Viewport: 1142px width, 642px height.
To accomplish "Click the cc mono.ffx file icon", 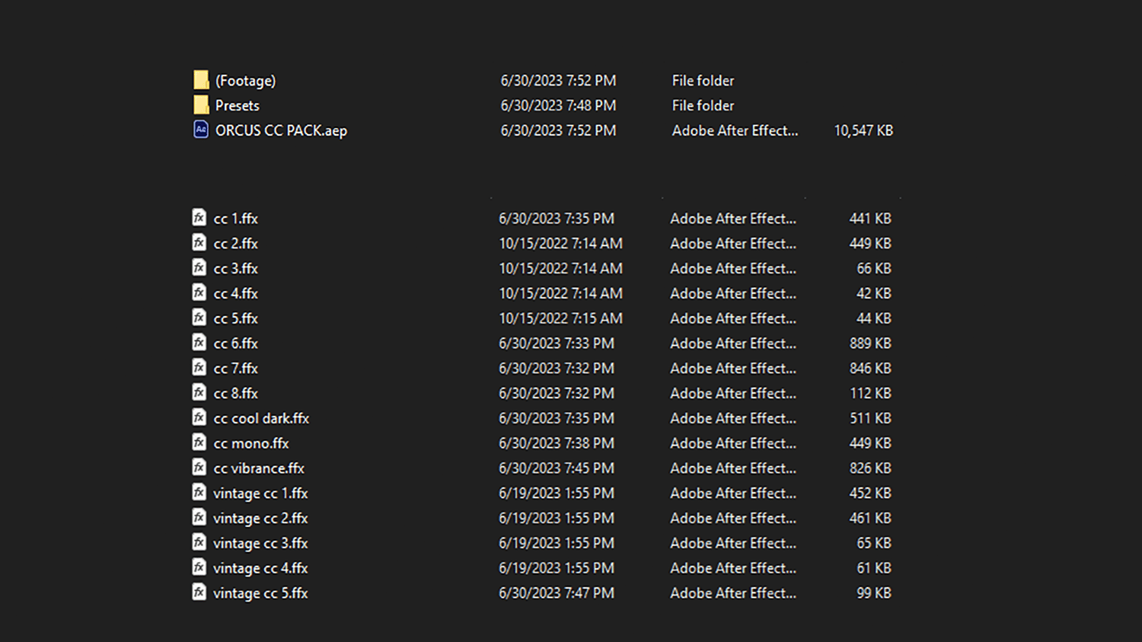I will tap(199, 442).
